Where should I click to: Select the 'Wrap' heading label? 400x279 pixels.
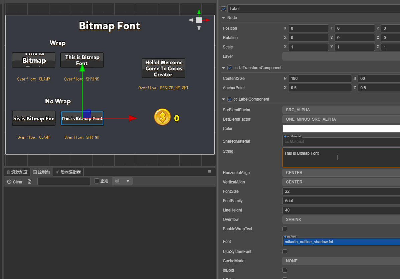(58, 43)
